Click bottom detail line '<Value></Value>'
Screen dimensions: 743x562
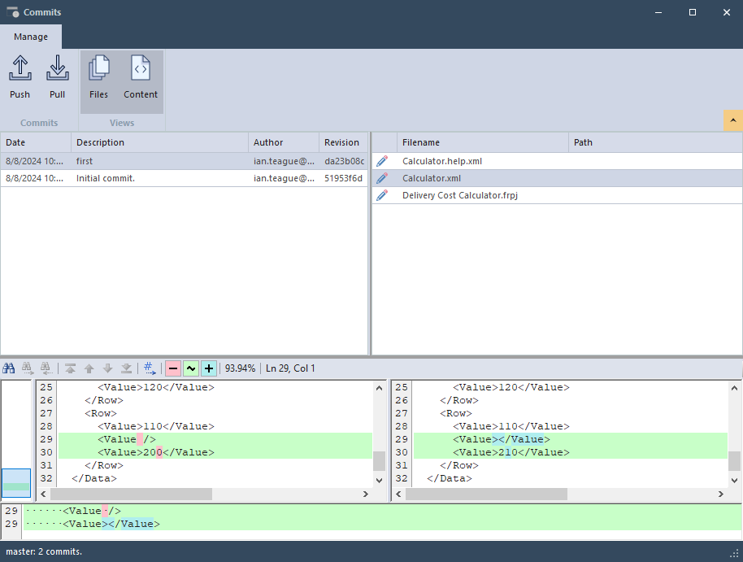pos(111,524)
